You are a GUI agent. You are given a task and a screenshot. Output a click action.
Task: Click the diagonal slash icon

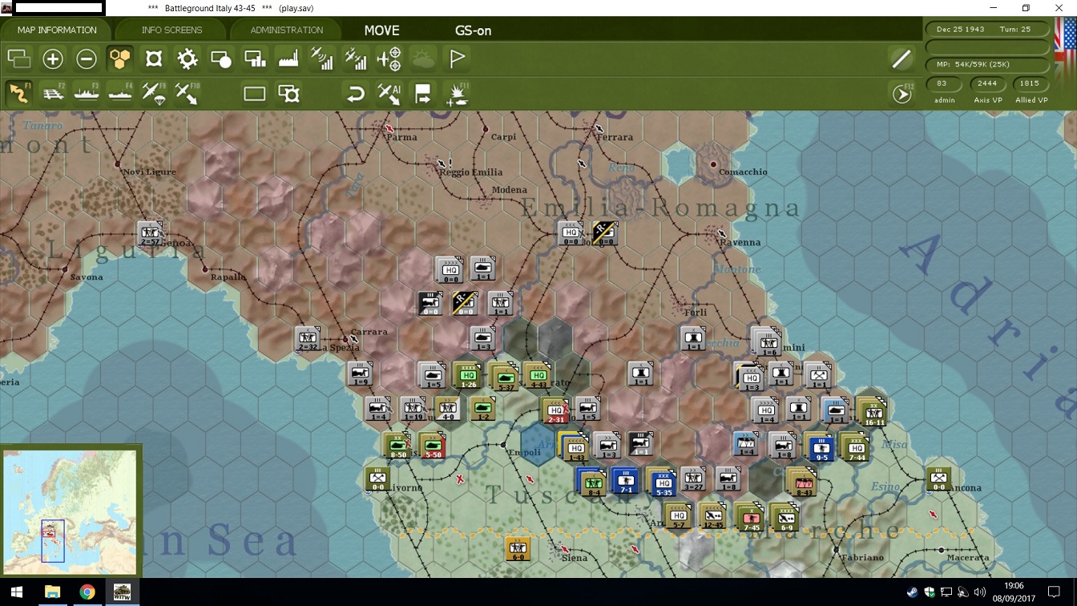coord(902,59)
